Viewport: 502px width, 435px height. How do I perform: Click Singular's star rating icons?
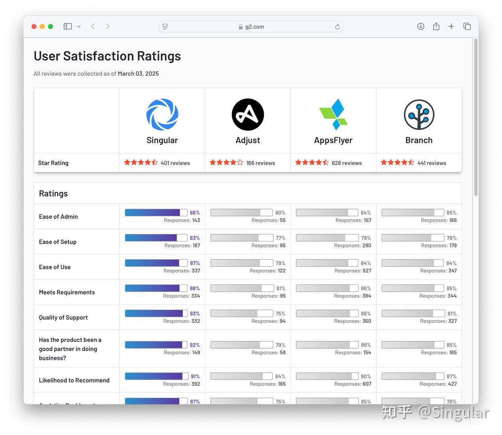[141, 162]
